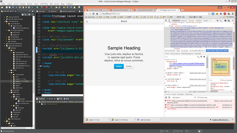Show the DevTools console drawer icon
The height and width of the screenshot is (133, 237).
coord(221,21)
